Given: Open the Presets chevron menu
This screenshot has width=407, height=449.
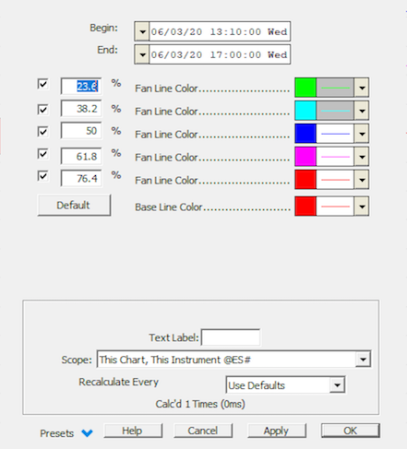Looking at the screenshot, I should (87, 433).
